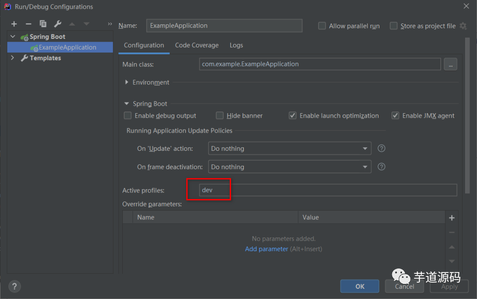This screenshot has width=477, height=299.
Task: Click the Name column header
Action: [x=216, y=217]
